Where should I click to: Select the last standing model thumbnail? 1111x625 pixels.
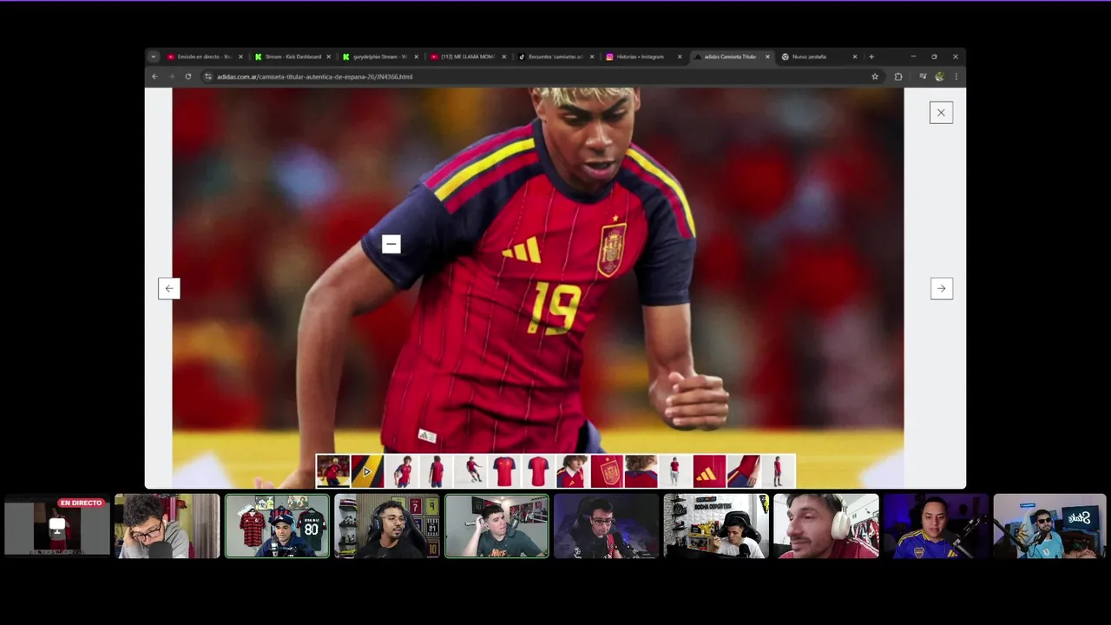pos(778,471)
